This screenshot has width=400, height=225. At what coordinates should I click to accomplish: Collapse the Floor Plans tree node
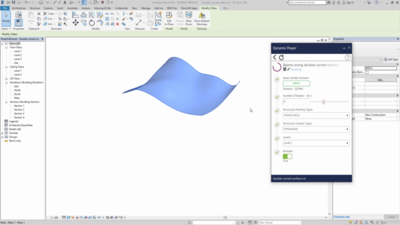click(x=6, y=47)
